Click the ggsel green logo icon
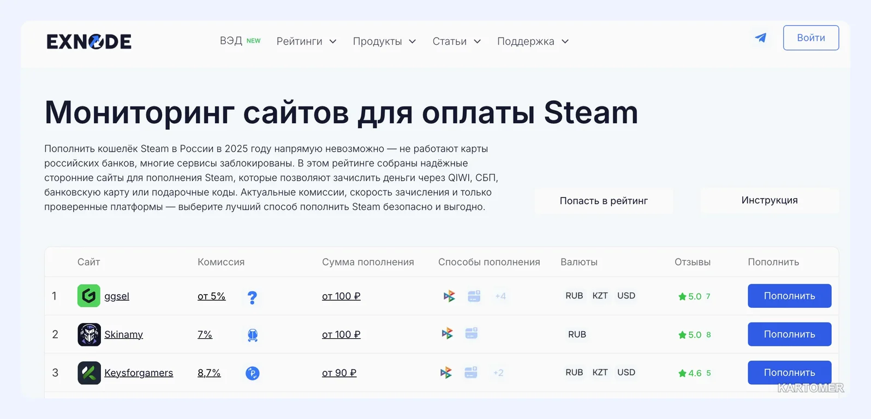The width and height of the screenshot is (871, 419). click(89, 296)
